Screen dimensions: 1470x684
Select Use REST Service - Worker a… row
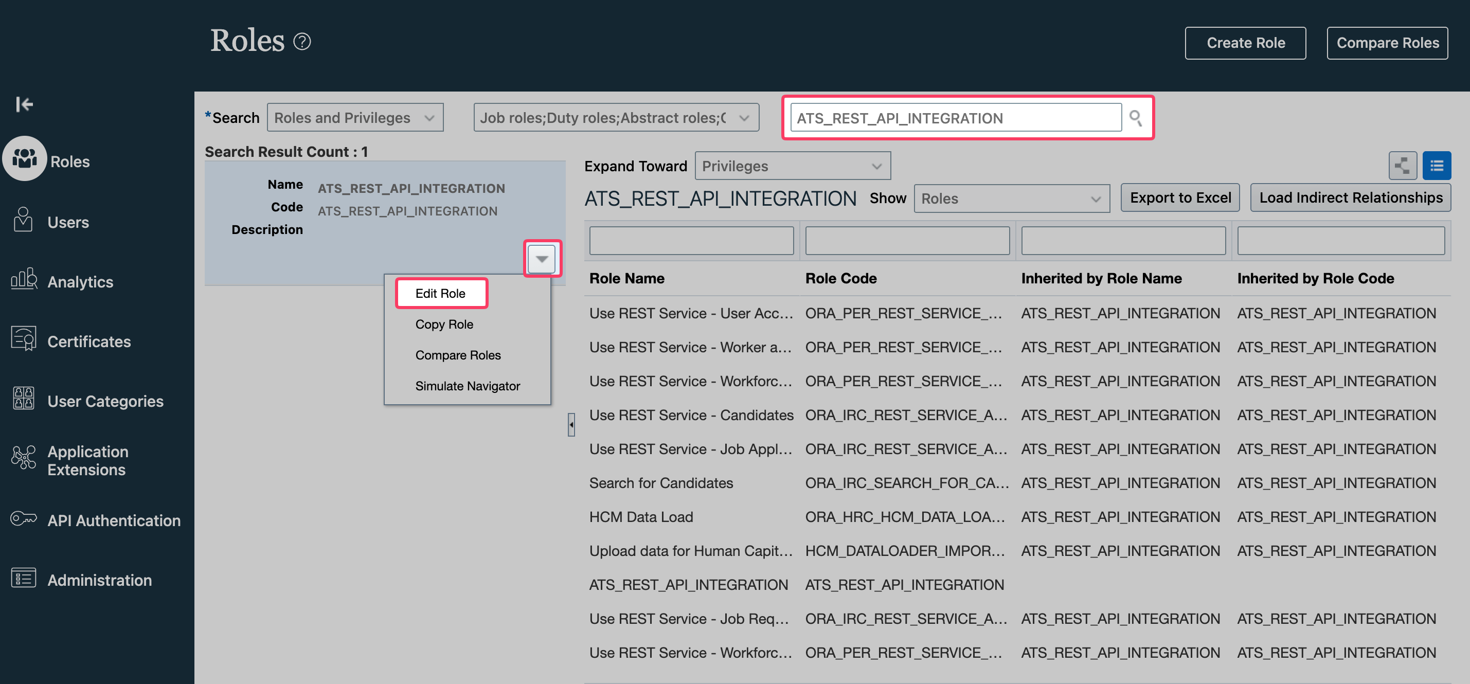point(690,347)
